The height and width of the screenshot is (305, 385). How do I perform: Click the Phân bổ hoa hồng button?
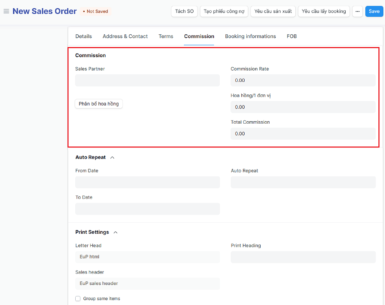coord(99,104)
